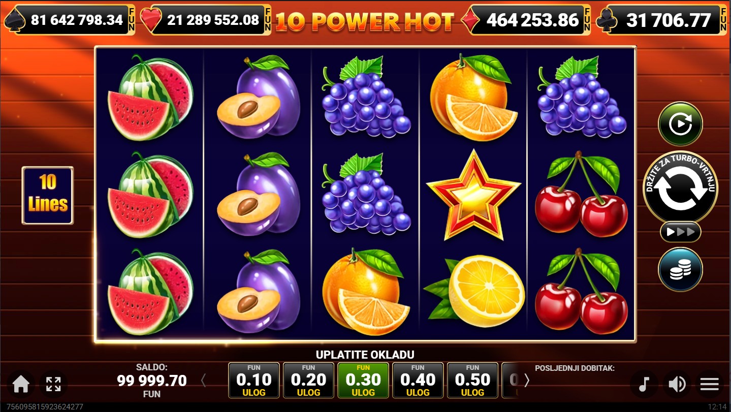
Task: Mute sound with the speaker icon
Action: [x=677, y=384]
